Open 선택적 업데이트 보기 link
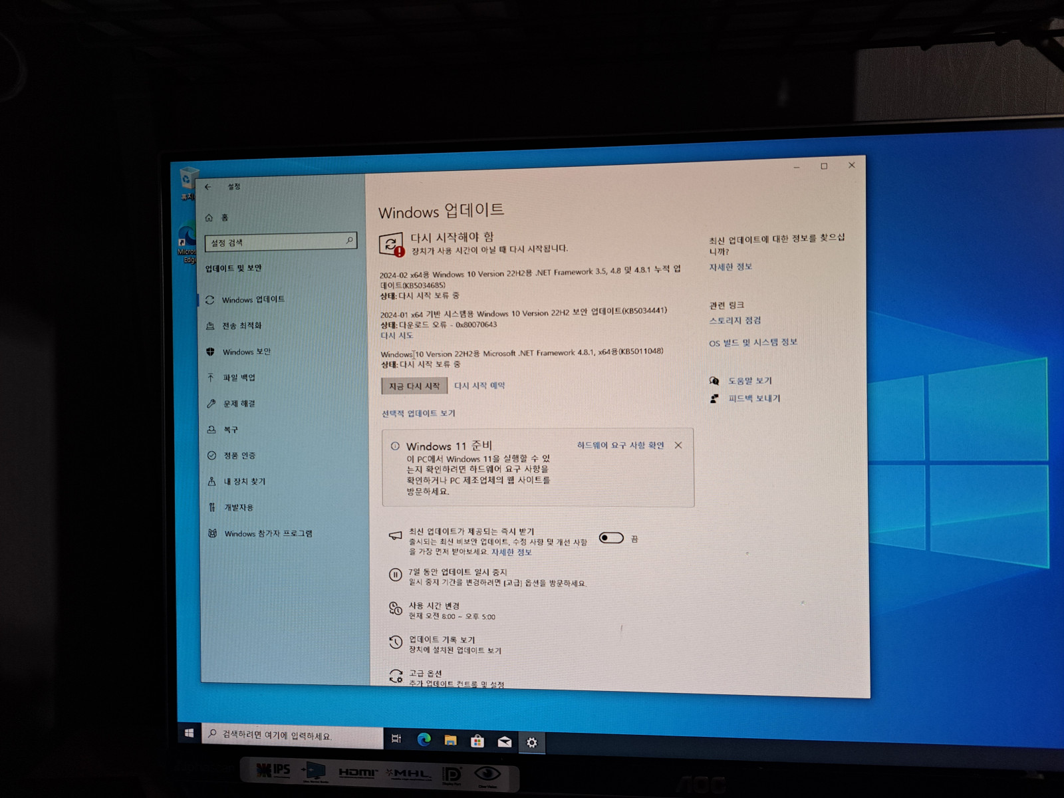The height and width of the screenshot is (798, 1064). (418, 414)
